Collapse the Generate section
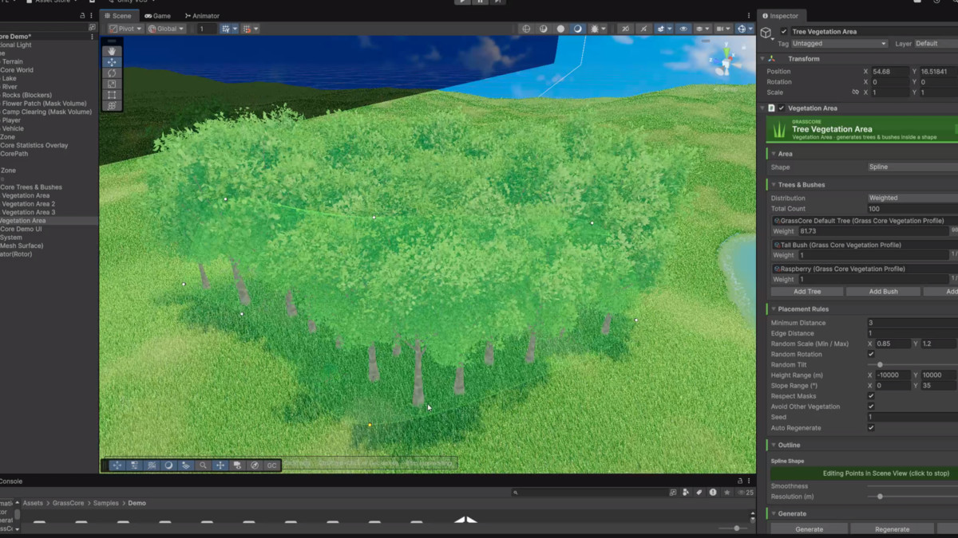The image size is (958, 538). pos(773,514)
